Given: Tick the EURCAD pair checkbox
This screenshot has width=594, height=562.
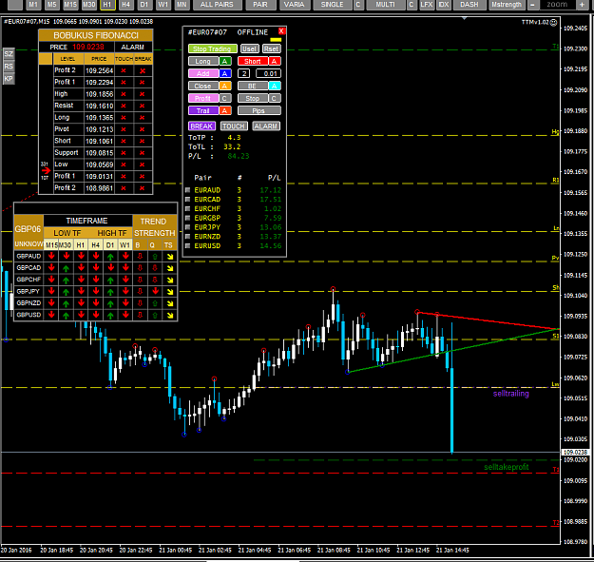Looking at the screenshot, I should (x=187, y=200).
